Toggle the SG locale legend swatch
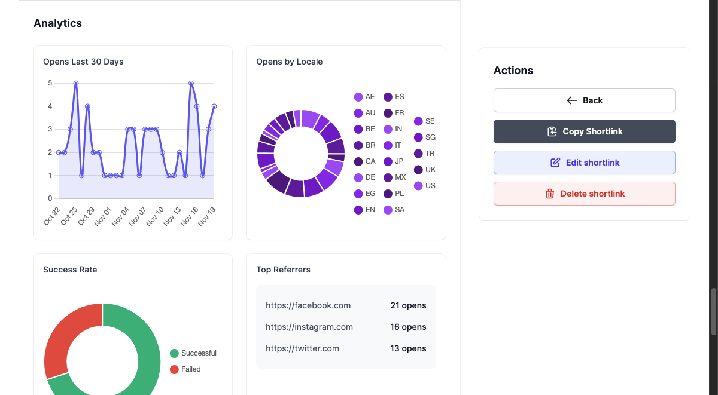Image resolution: width=718 pixels, height=395 pixels. (418, 137)
